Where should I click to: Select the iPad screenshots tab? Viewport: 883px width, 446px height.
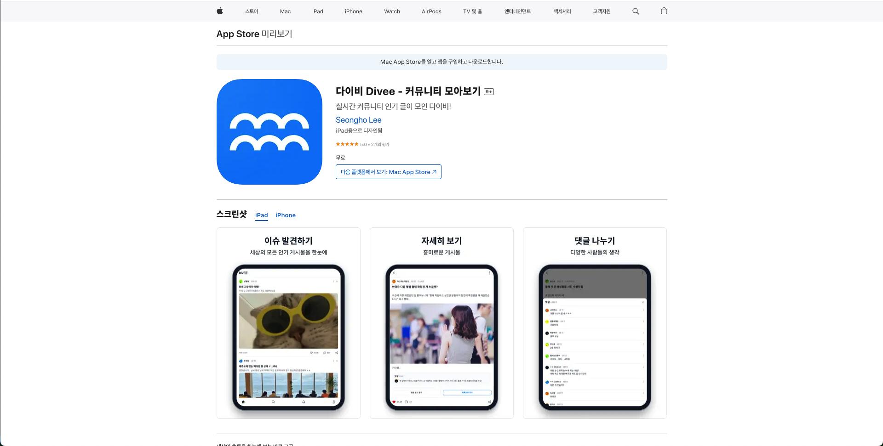[x=262, y=215]
